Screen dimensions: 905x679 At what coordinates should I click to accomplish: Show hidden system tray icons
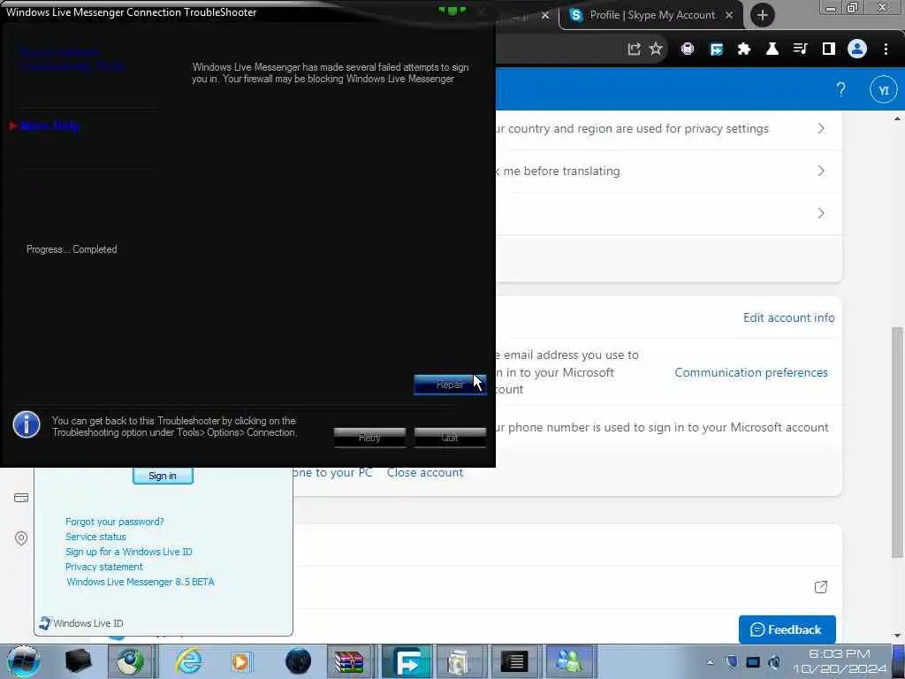click(710, 662)
